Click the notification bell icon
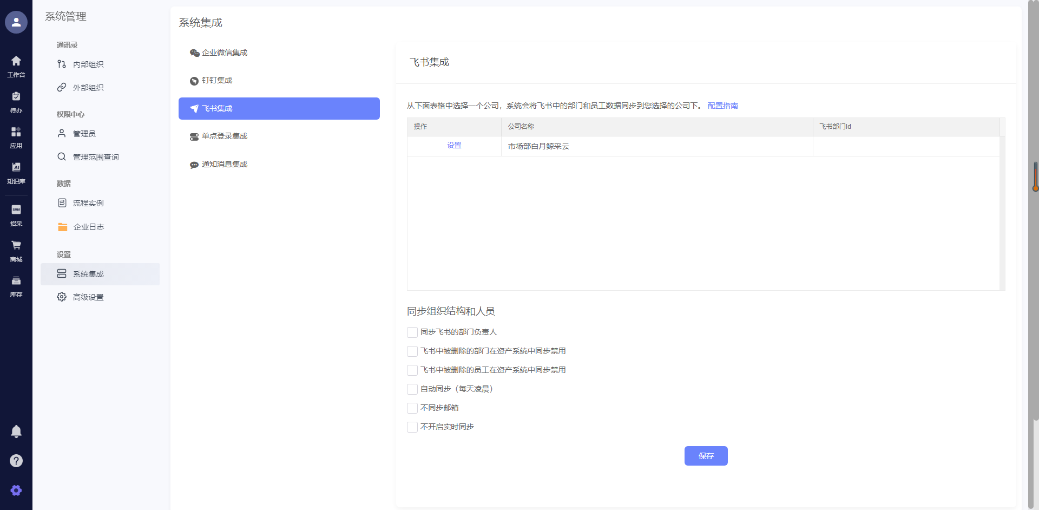This screenshot has height=510, width=1039. 16,431
